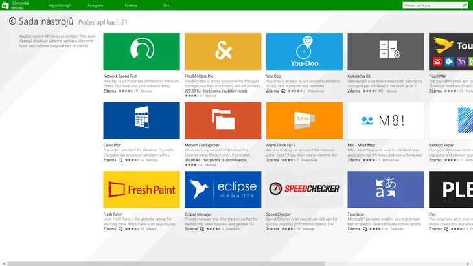The image size is (473, 266).
Task: Open Kalkulačka X8 app tile
Action: [x=386, y=52]
